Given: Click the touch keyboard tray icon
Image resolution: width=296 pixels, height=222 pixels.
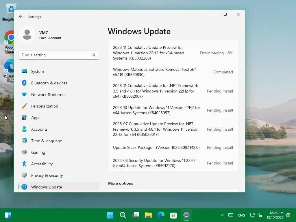Looking at the screenshot, I should [231, 215].
